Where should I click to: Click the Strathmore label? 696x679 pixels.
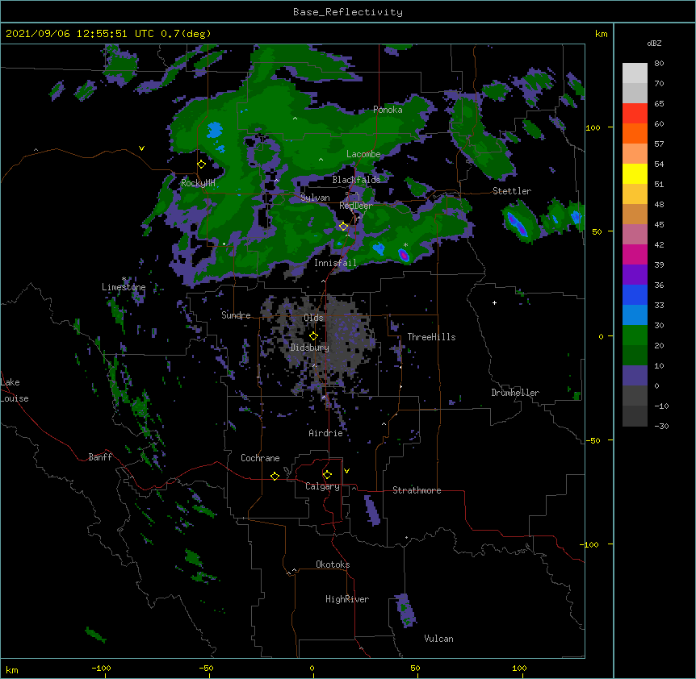tap(417, 490)
